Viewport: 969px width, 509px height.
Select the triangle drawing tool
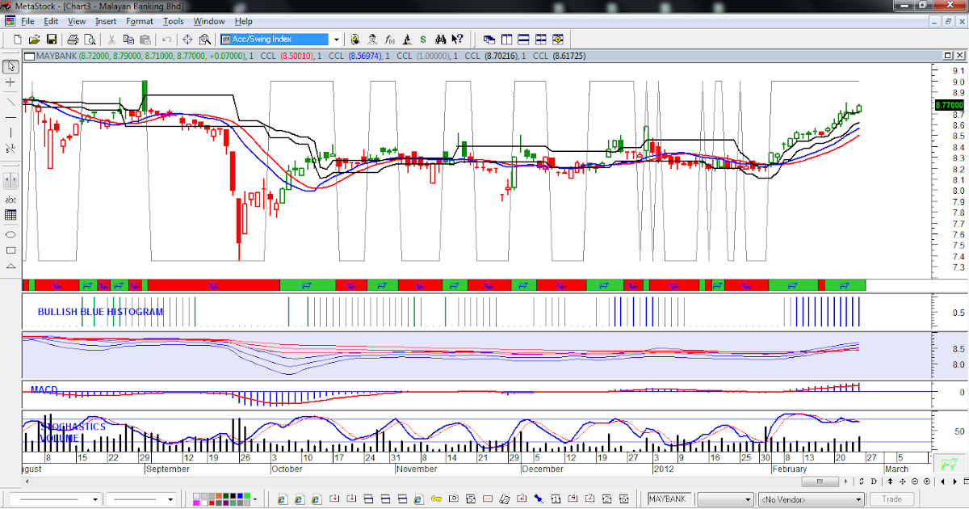click(x=10, y=266)
